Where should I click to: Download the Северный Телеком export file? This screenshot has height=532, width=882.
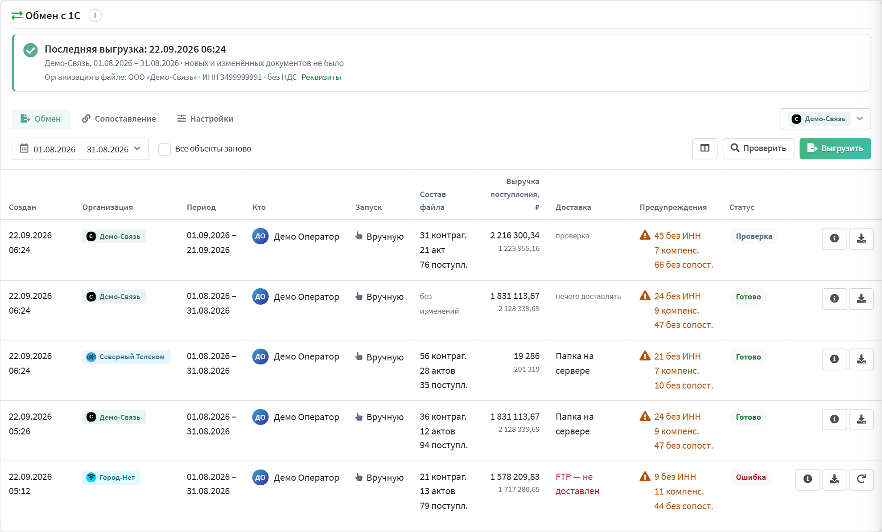[x=861, y=359]
